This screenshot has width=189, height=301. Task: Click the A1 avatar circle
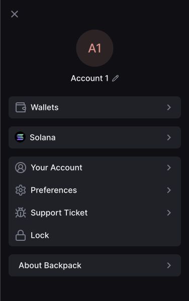tap(94, 48)
